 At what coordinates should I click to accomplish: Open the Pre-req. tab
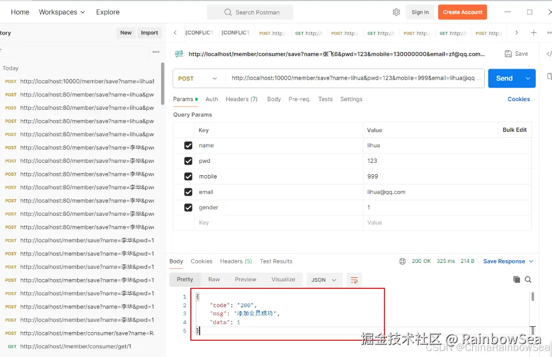pyautogui.click(x=299, y=99)
